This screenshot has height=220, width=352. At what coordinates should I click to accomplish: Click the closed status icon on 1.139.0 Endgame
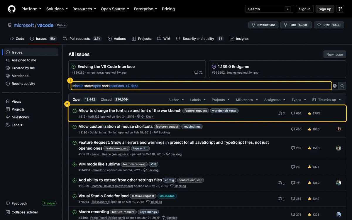pos(214,67)
